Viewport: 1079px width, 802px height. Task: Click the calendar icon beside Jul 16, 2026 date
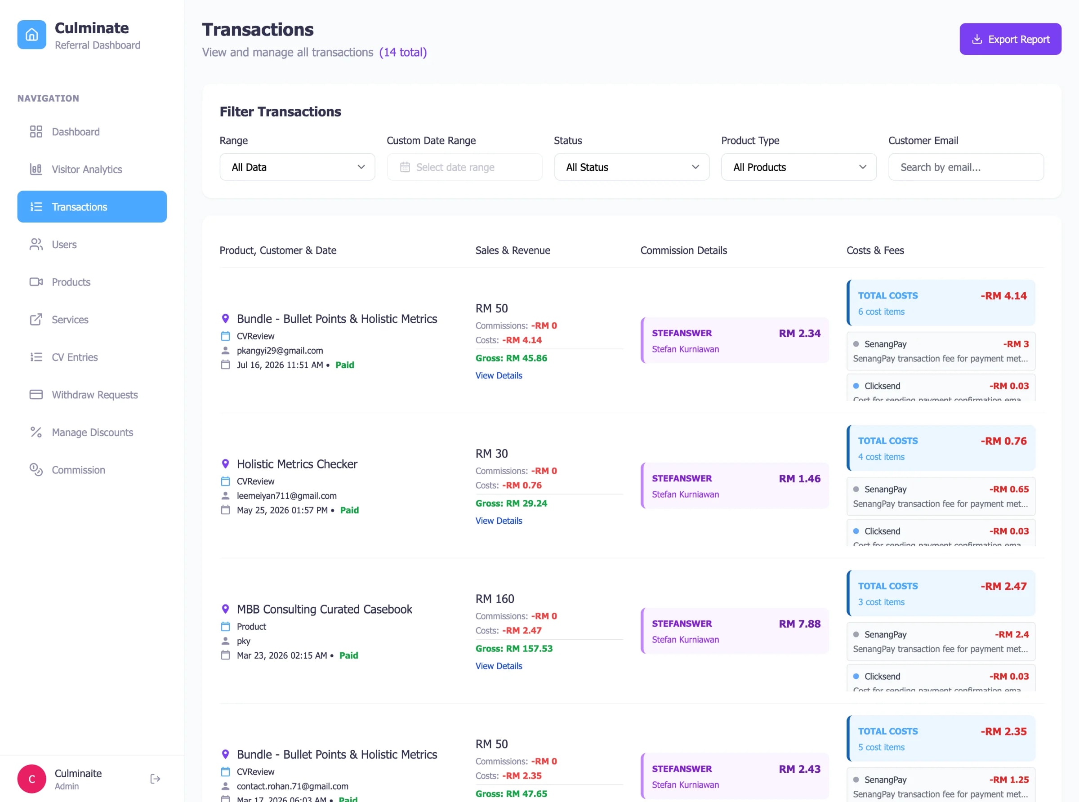click(x=225, y=365)
